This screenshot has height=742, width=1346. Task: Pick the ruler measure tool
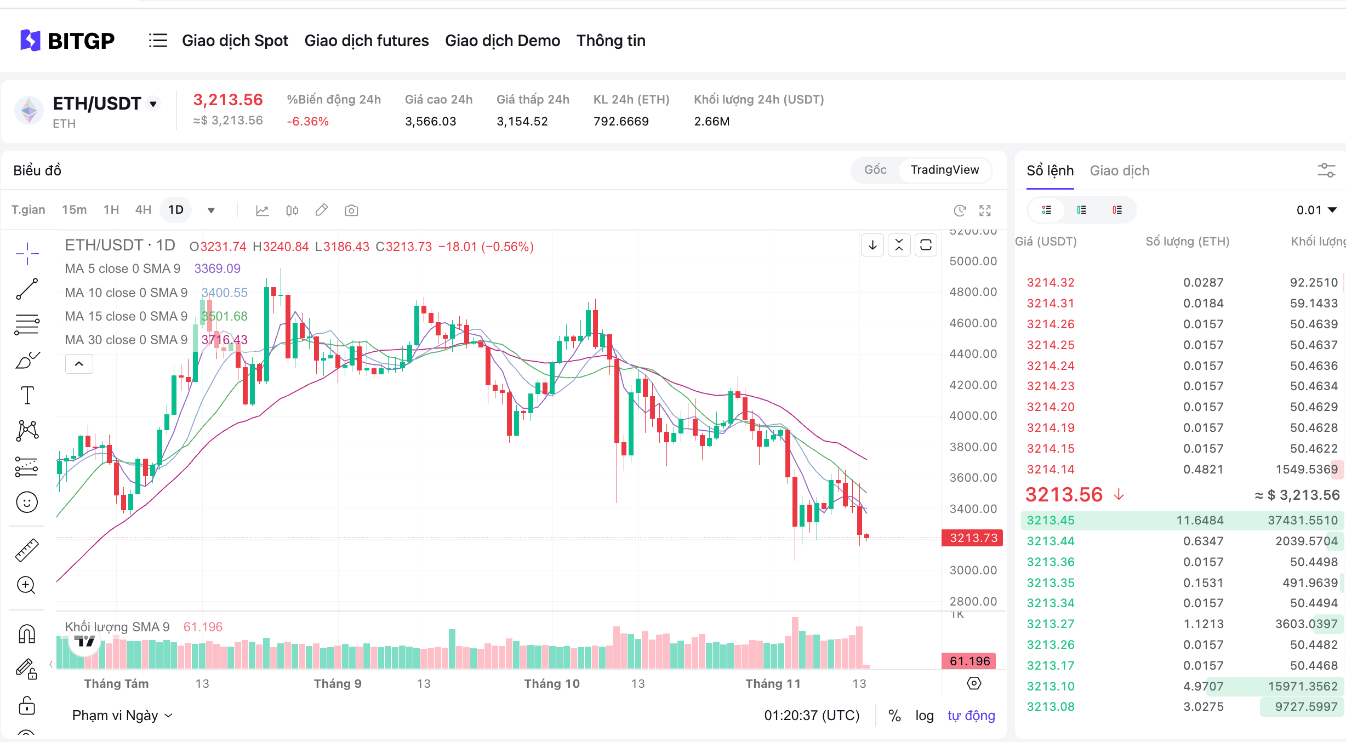[x=27, y=550]
